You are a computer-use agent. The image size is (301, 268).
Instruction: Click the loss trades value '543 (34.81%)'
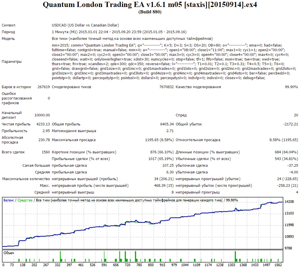pyautogui.click(x=286, y=159)
